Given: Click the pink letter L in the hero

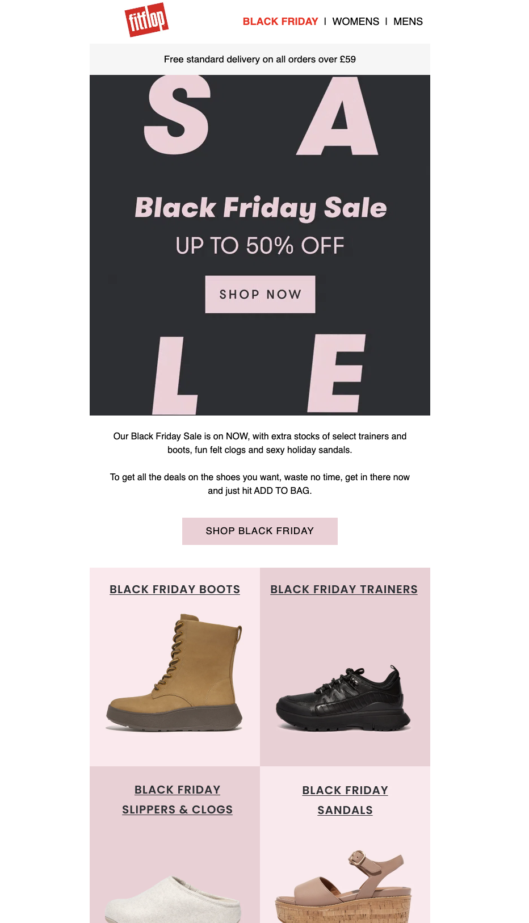Looking at the screenshot, I should click(x=175, y=375).
